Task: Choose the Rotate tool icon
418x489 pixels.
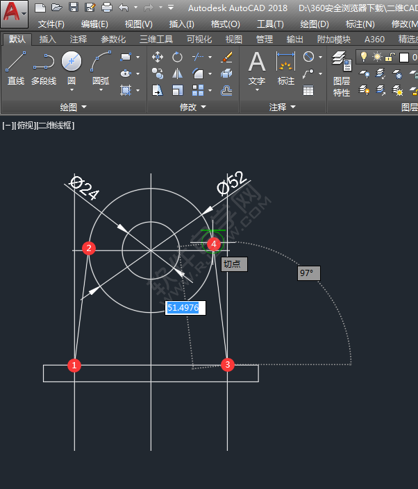Action: 178,56
